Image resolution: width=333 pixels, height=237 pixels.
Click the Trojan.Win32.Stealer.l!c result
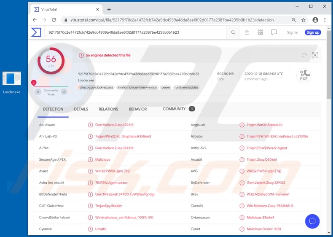pos(265,125)
